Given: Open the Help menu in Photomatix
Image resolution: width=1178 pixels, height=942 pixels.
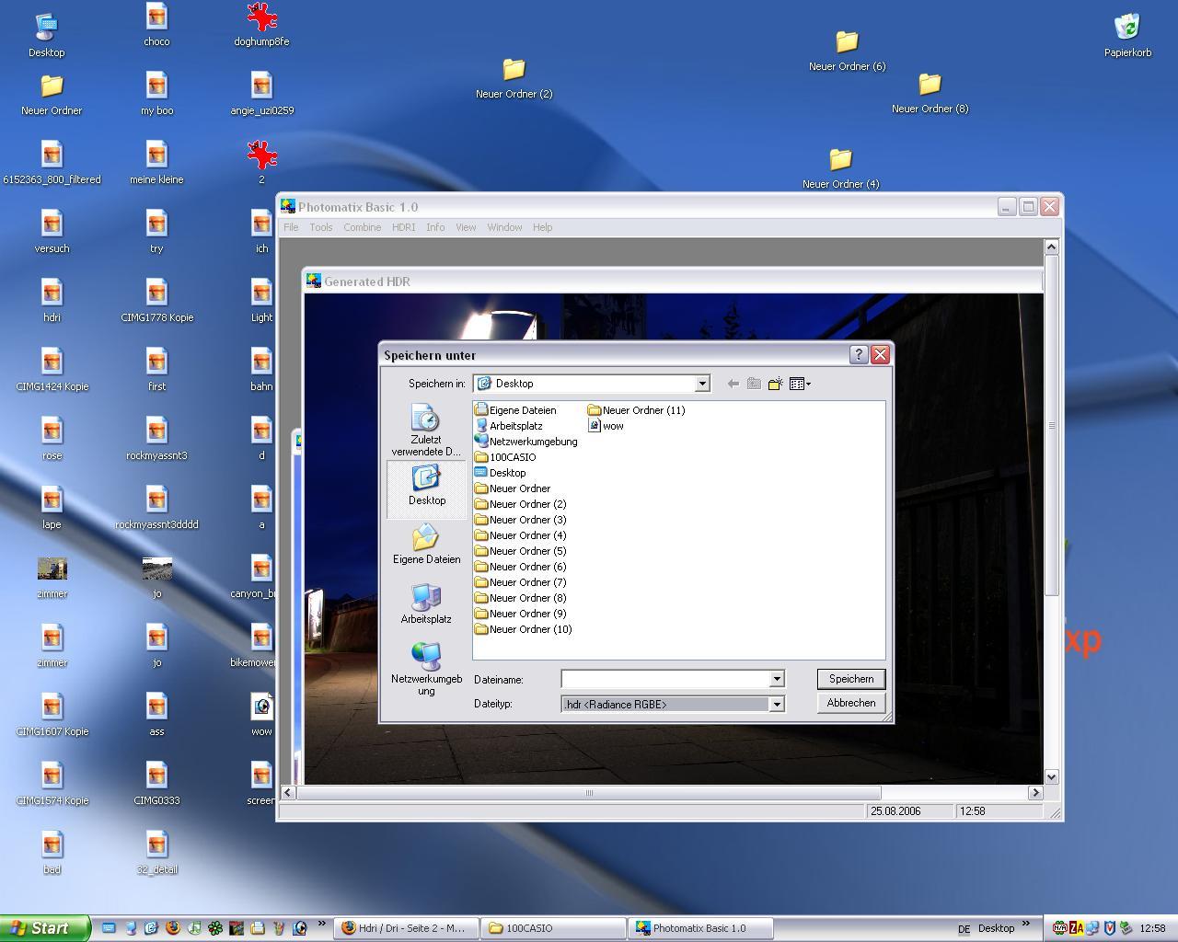Looking at the screenshot, I should click(x=542, y=227).
